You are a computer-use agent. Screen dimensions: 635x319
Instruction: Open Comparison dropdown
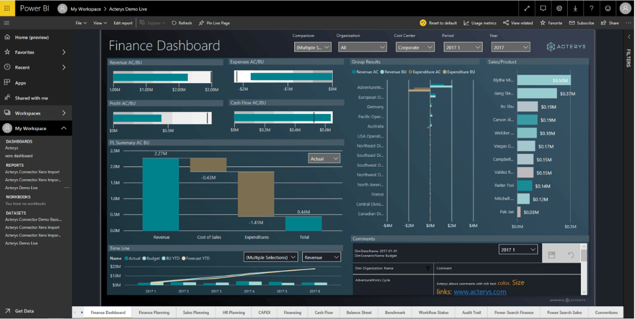(x=313, y=47)
